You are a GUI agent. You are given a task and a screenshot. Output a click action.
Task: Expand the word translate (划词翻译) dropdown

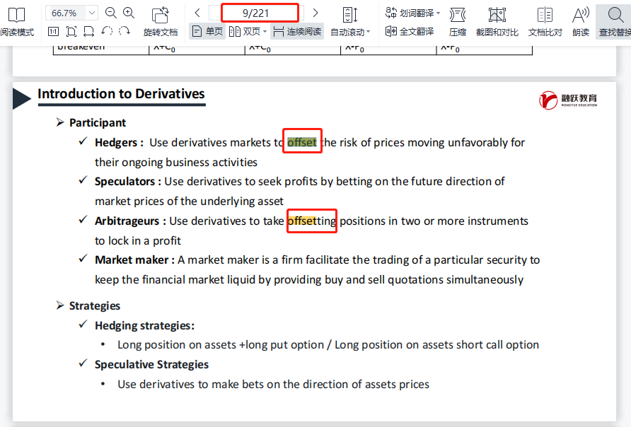point(438,13)
